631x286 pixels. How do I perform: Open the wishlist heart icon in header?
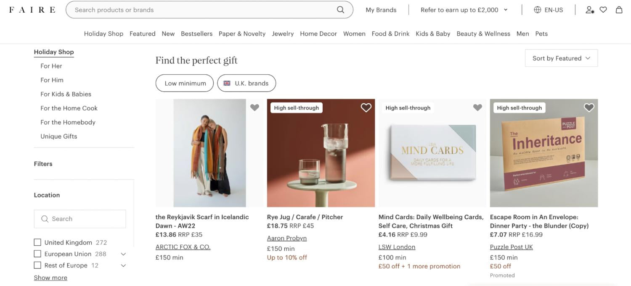coord(603,10)
